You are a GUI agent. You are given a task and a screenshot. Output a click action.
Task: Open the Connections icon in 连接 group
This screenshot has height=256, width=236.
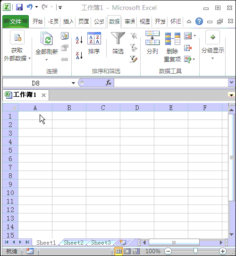pos(65,36)
